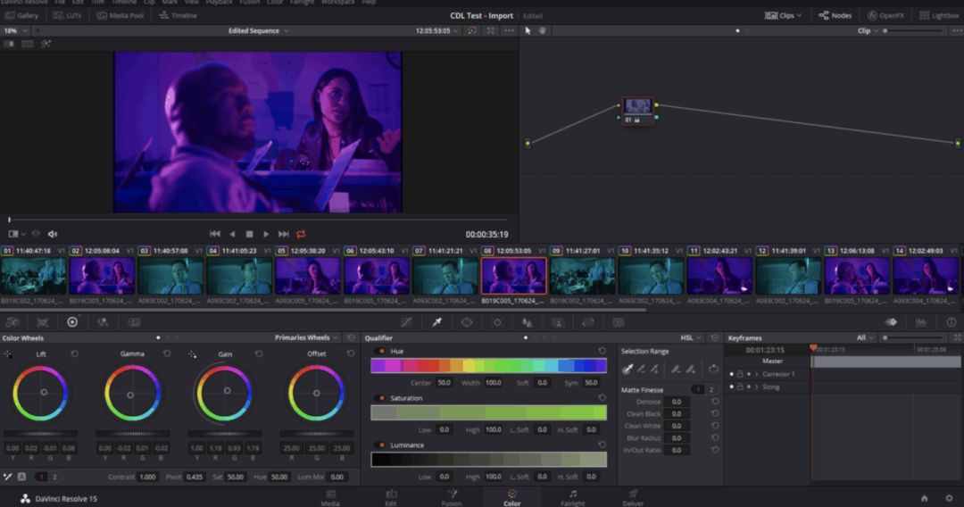
Task: Toggle lock on Sizing keyframe track
Action: [740, 386]
